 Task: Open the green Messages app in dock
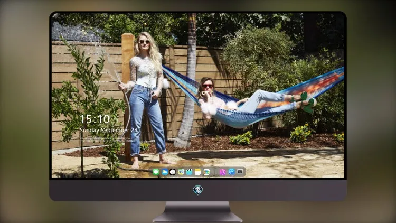[x=156, y=172]
